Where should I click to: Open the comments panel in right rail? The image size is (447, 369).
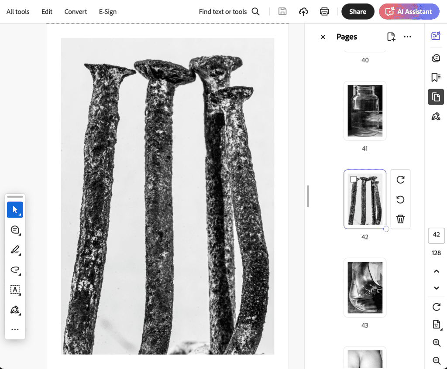436,58
